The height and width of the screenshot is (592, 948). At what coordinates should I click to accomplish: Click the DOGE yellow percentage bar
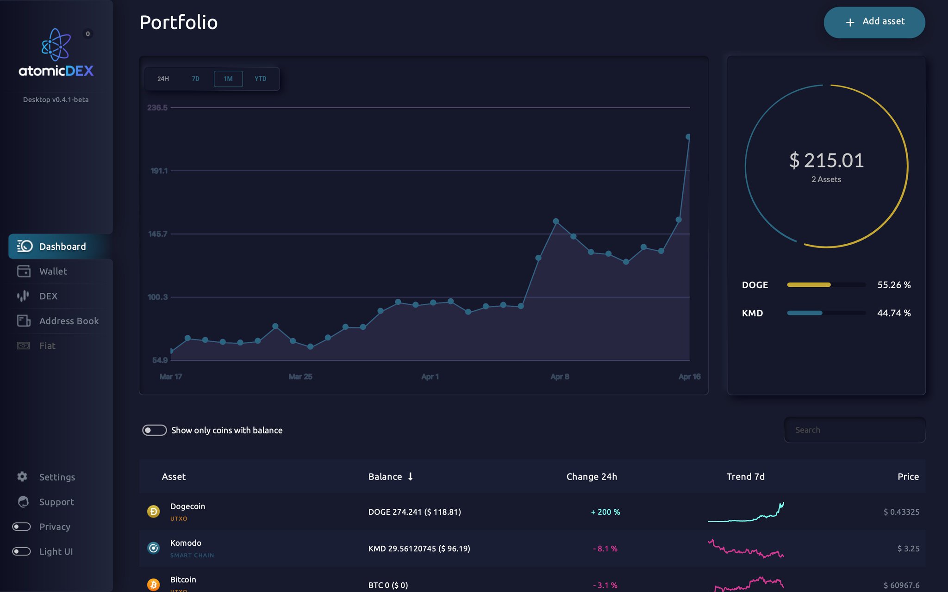(x=809, y=285)
